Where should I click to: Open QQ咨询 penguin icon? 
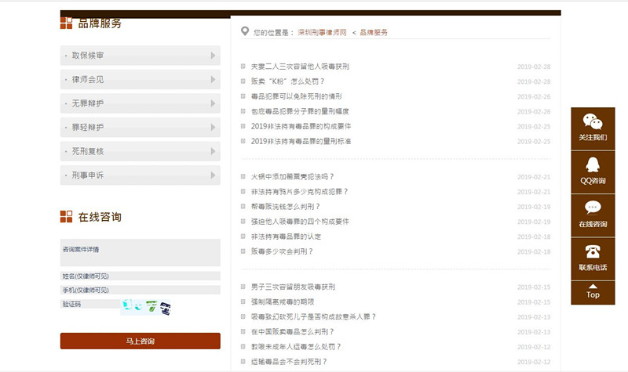click(593, 165)
